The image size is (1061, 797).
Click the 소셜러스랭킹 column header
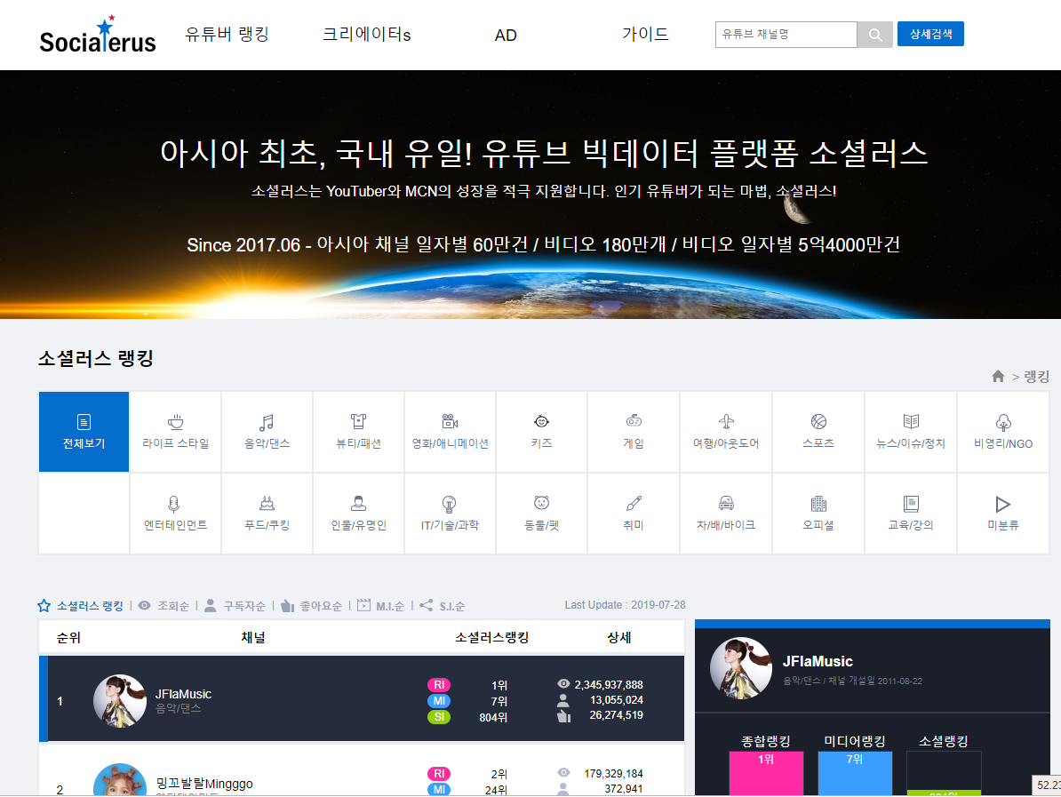point(492,637)
